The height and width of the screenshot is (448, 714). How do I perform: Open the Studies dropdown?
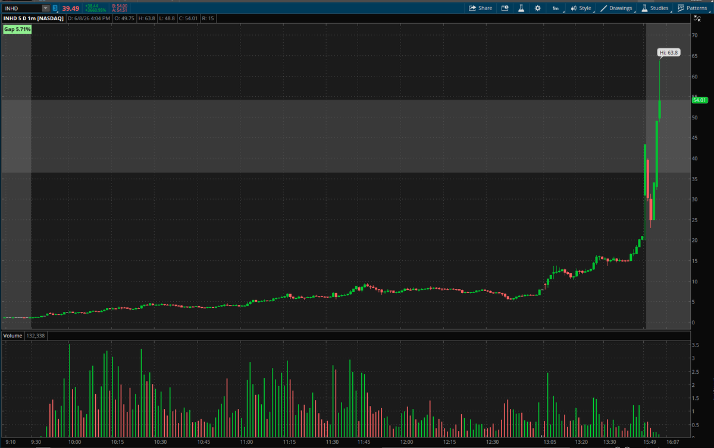655,8
